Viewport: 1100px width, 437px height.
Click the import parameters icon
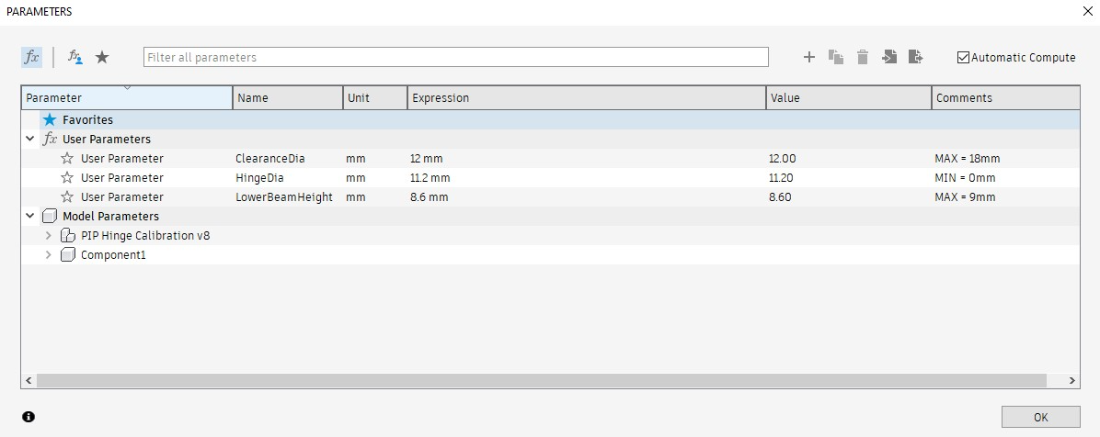coord(889,58)
